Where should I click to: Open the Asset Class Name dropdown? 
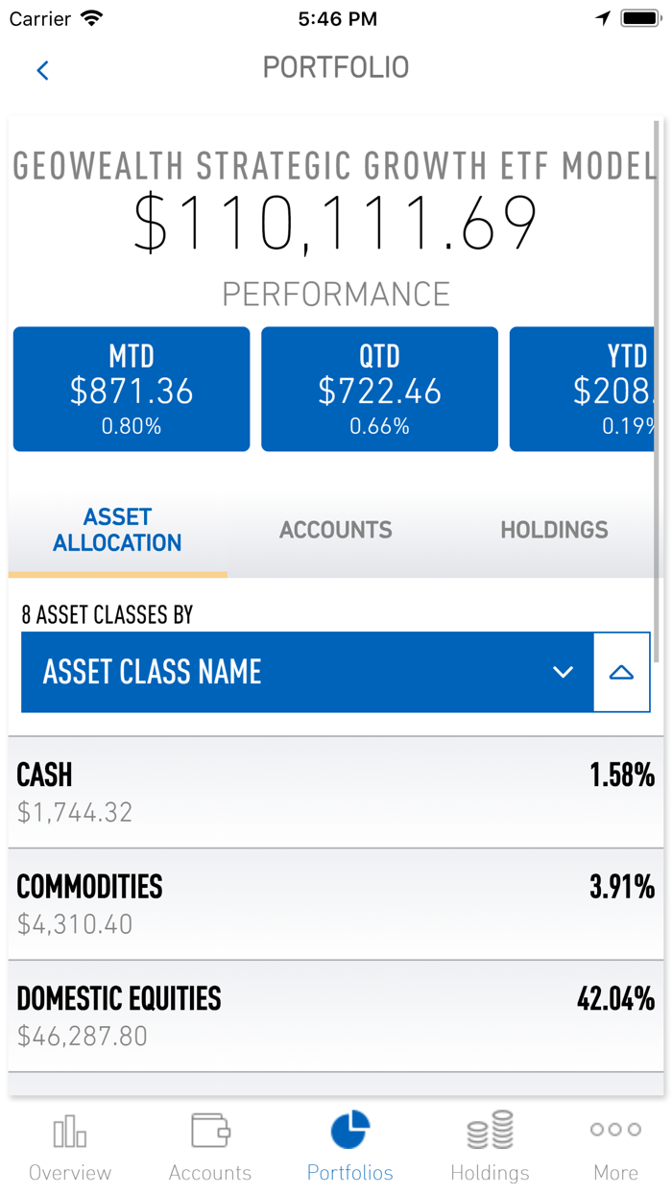pos(307,672)
